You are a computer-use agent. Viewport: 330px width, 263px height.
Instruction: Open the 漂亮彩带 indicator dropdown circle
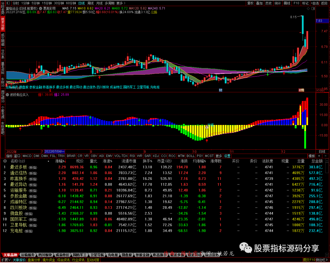coord(40,9)
